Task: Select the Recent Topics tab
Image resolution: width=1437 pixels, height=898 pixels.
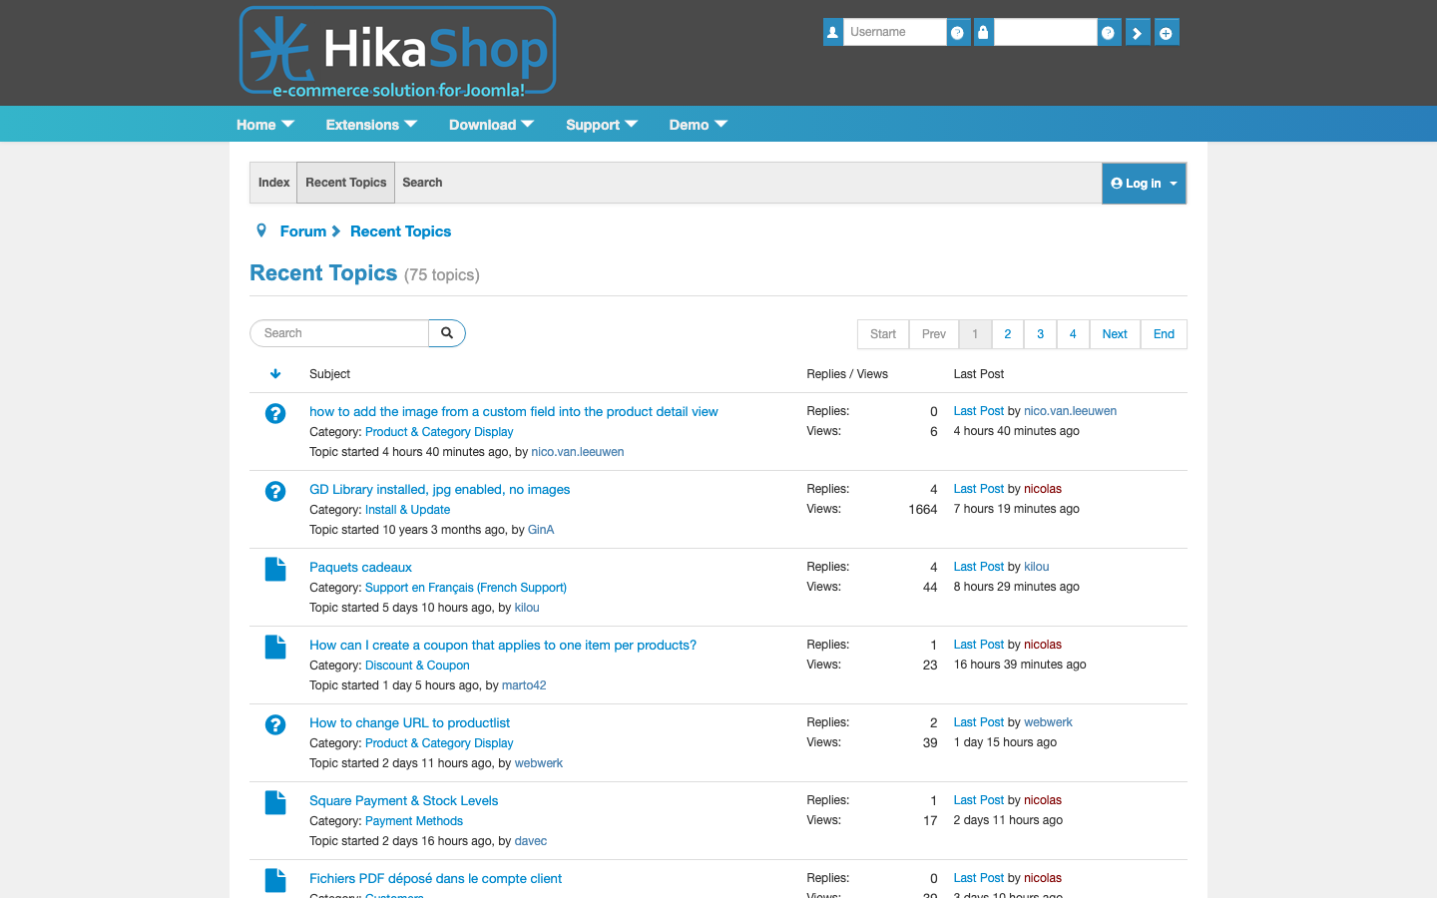Action: tap(345, 183)
